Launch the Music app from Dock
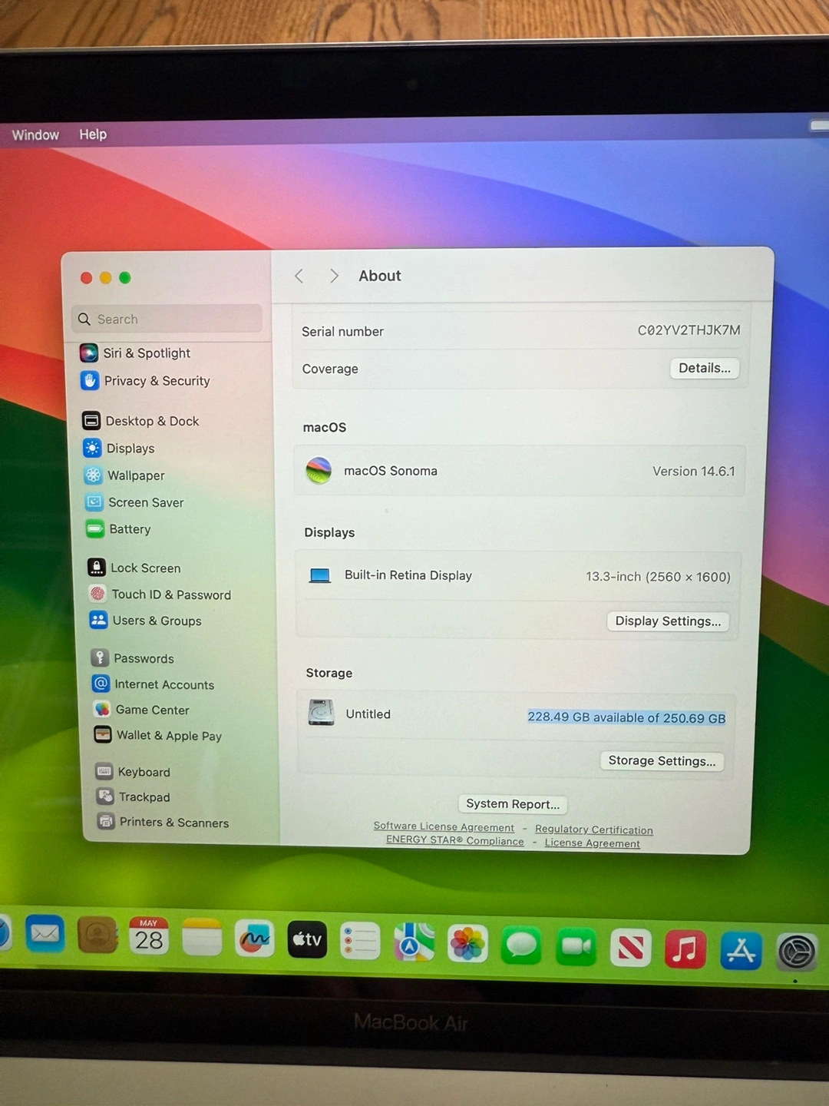This screenshot has height=1106, width=829. coord(685,948)
